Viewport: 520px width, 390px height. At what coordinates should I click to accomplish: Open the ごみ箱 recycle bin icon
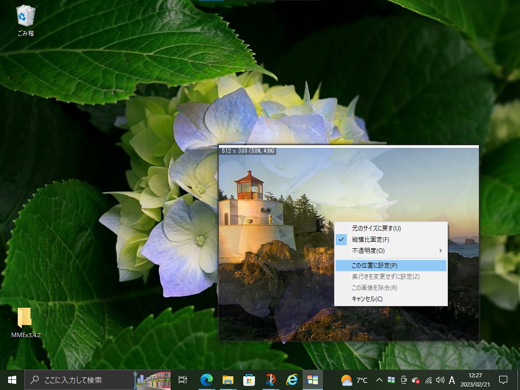25,20
